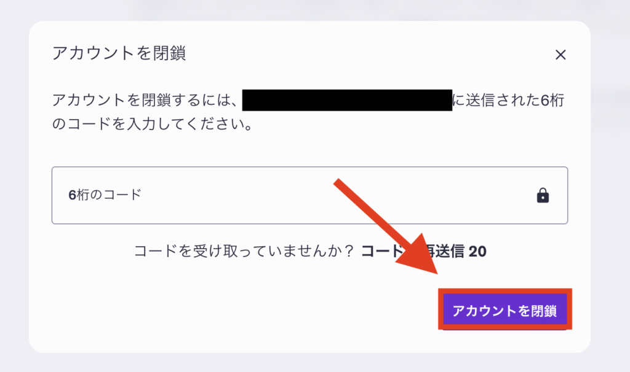Click empty space left of purple button
The width and height of the screenshot is (630, 372).
[x=246, y=310]
